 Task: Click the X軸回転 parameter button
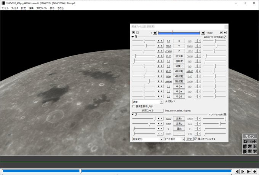pos(179,71)
